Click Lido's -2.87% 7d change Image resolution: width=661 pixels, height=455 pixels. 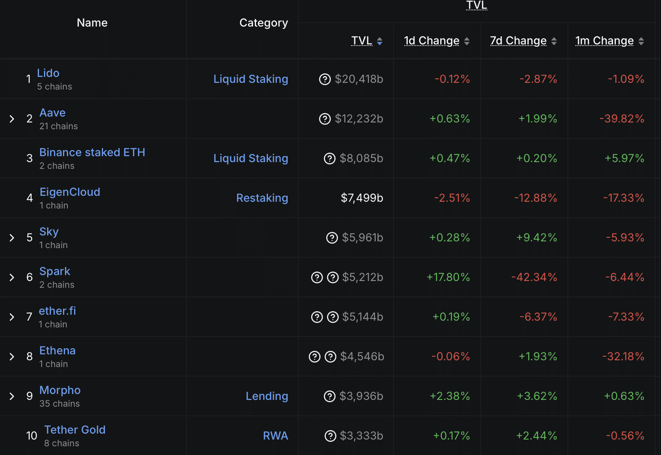tap(539, 79)
